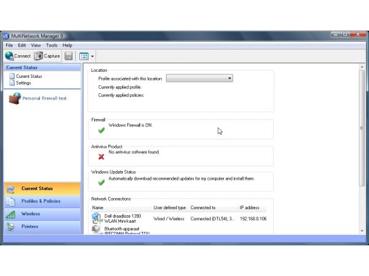Click the Capture camera icon
This screenshot has width=369, height=276.
[x=38, y=56]
